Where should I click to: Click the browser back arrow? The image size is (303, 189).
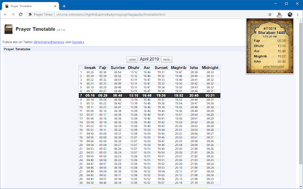[5, 15]
